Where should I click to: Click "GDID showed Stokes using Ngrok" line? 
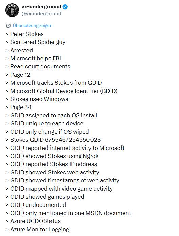pyautogui.click(x=52, y=156)
